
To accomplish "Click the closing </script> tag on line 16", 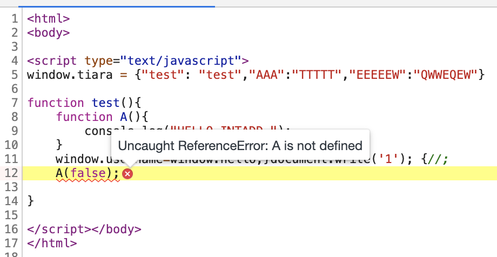I will tap(59, 229).
